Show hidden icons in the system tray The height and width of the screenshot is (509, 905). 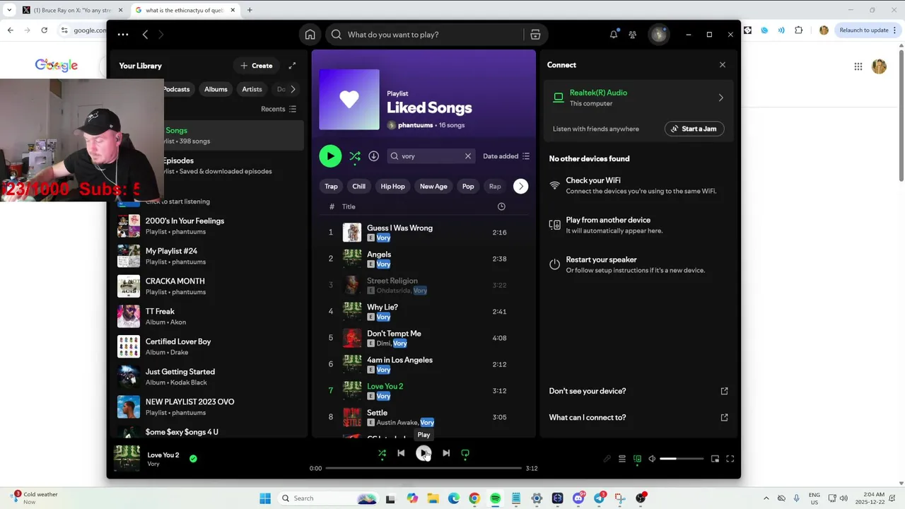tap(766, 498)
